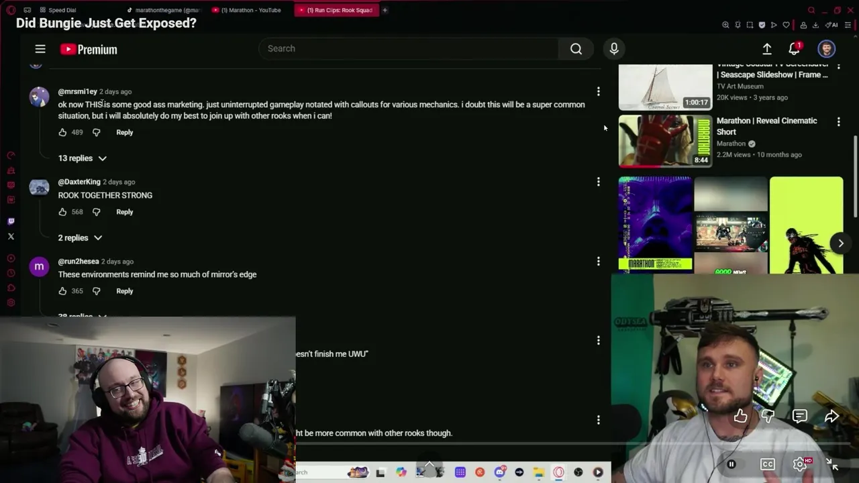Open the @DaxterKing channel link
859x483 pixels.
point(79,182)
